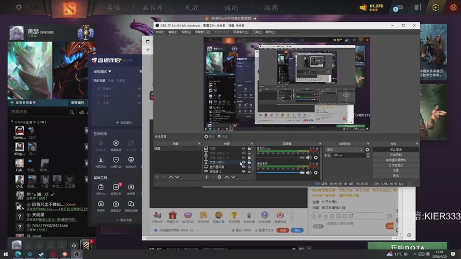The image size is (461, 259).
Task: Click the 审查案件 button
Action: click(77, 102)
